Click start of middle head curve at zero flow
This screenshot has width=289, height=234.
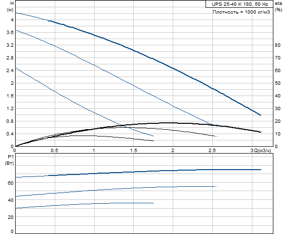point(16,30)
